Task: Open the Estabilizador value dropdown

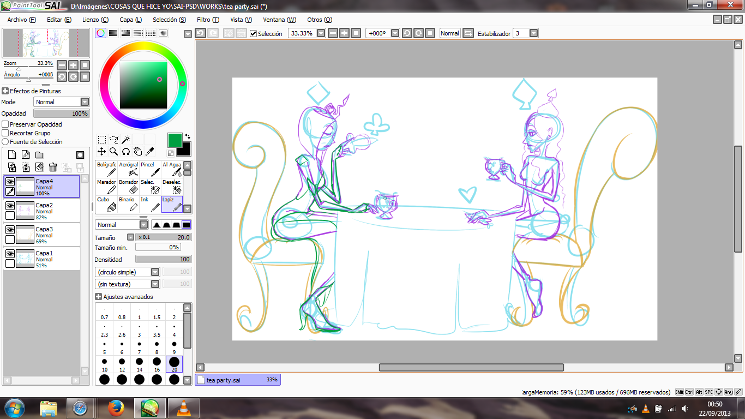Action: coord(533,33)
